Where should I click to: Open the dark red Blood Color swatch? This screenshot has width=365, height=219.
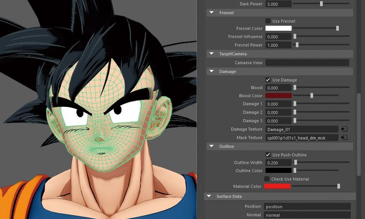click(x=279, y=96)
